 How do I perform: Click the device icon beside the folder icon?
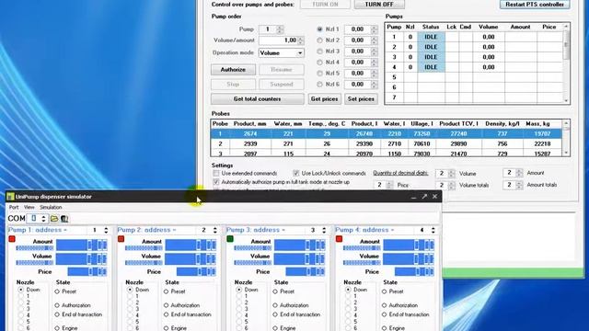[x=64, y=219]
